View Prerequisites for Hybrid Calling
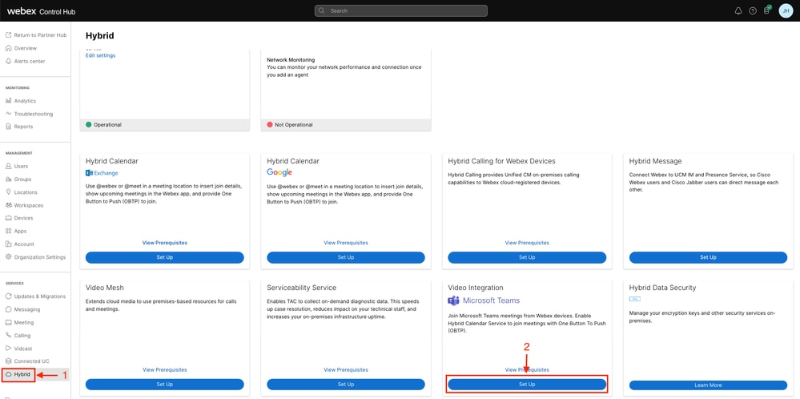 click(527, 243)
